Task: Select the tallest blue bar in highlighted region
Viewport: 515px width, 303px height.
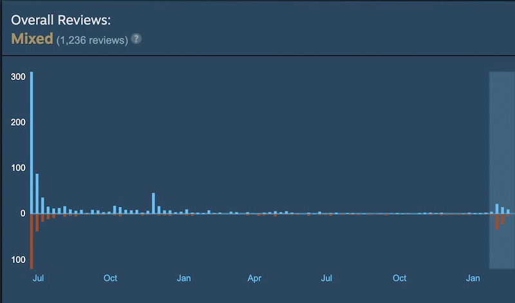Action: point(497,208)
